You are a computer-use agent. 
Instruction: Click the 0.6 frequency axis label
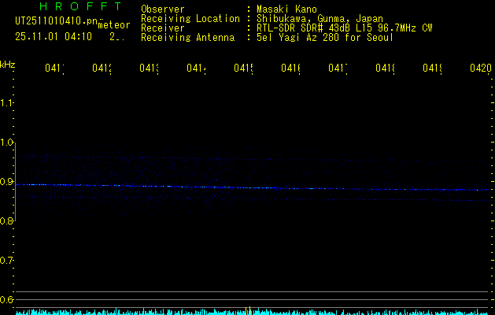pos(7,300)
